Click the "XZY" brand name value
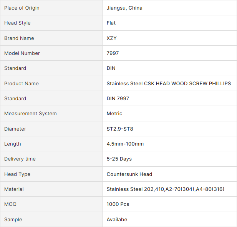Screen dimensions: 237x227 pos(112,38)
